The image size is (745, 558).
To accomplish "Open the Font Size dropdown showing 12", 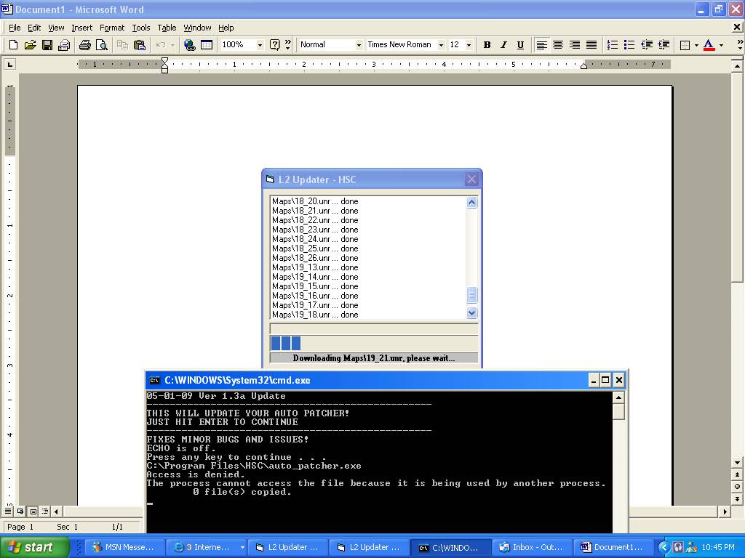I will (469, 44).
